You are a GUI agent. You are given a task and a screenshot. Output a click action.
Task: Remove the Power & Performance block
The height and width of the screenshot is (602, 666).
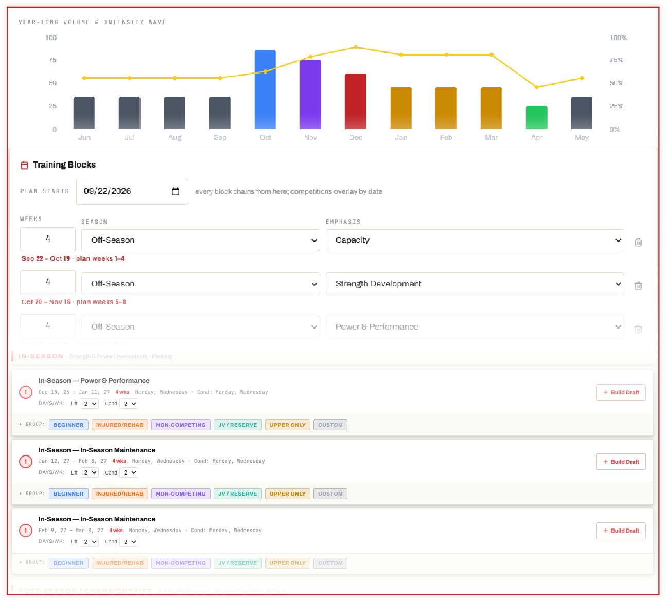point(638,329)
